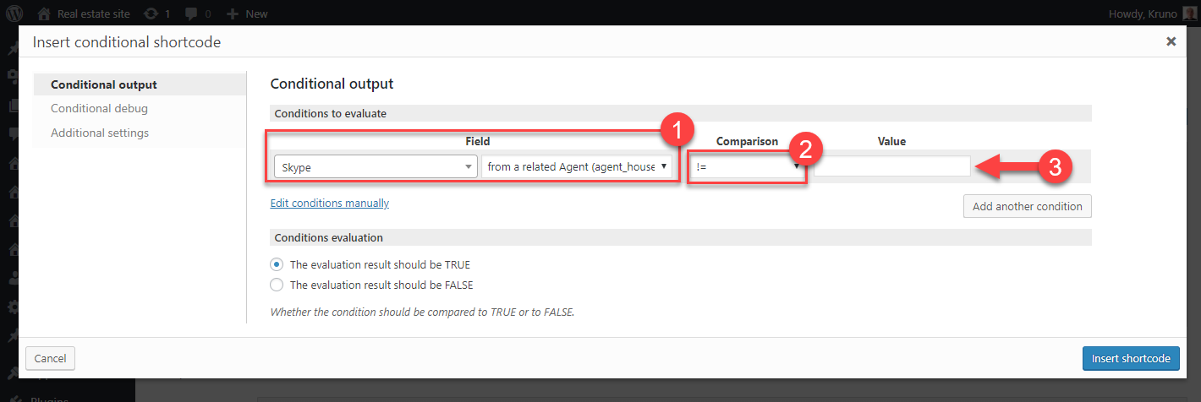The width and height of the screenshot is (1201, 402).
Task: Click the WordPress logo icon
Action: click(x=14, y=14)
